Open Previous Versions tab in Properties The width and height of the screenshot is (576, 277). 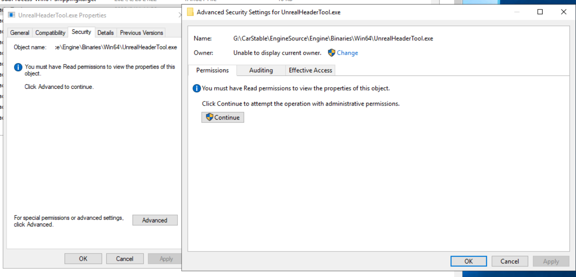[x=142, y=32]
